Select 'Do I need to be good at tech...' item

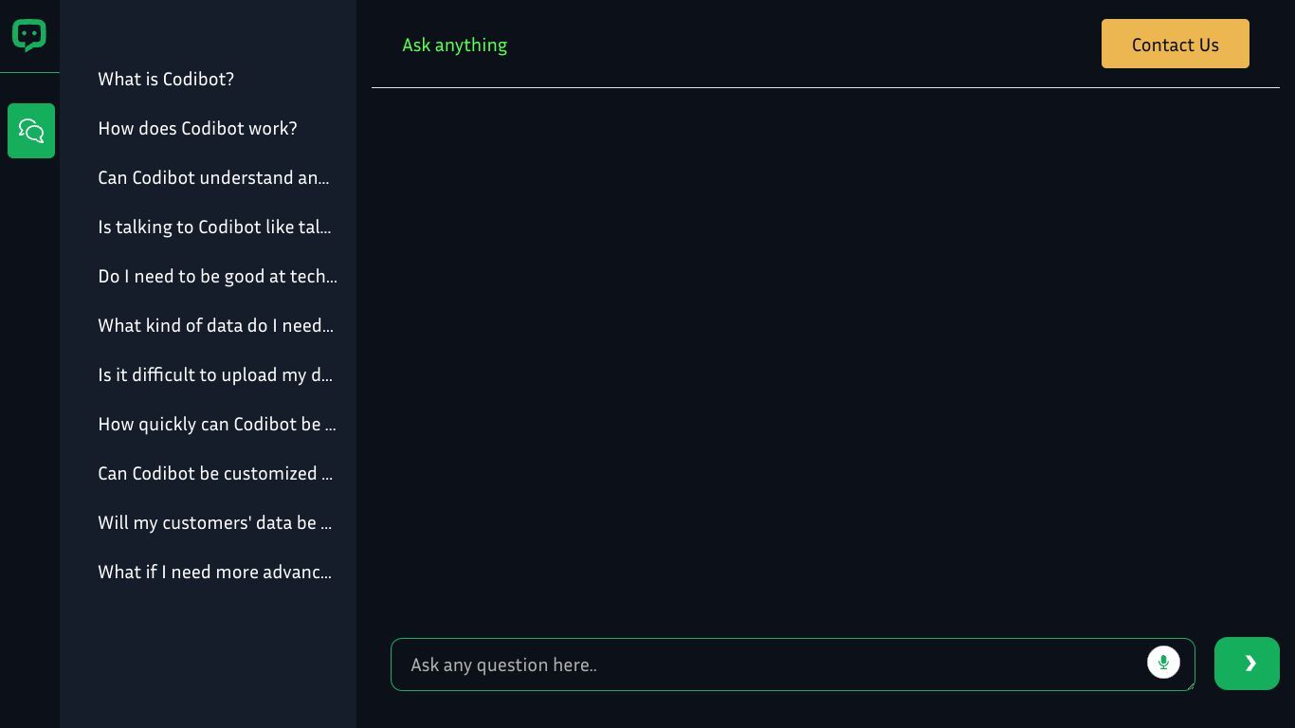[218, 276]
